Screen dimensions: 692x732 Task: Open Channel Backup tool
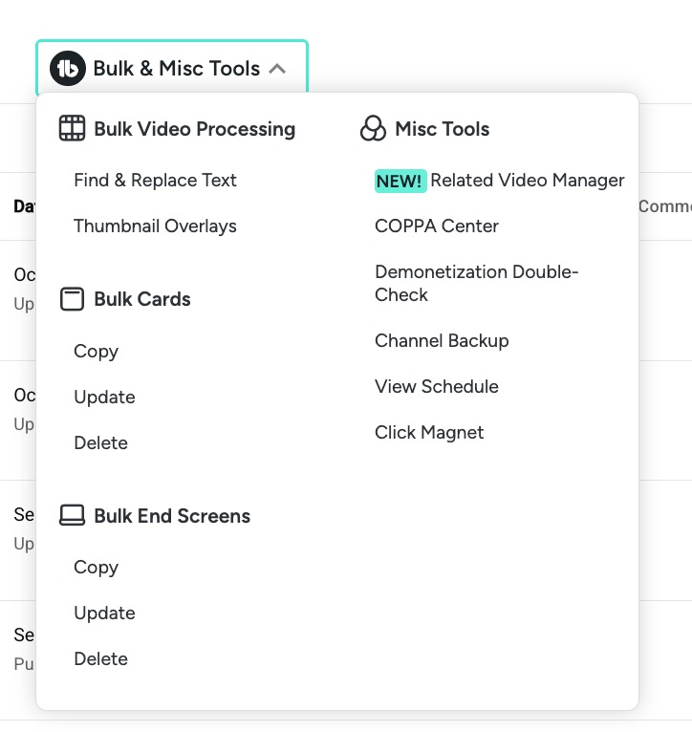[442, 341]
